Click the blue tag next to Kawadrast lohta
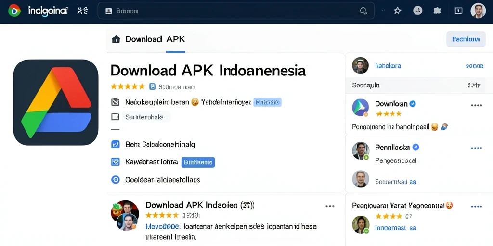Viewport: 493px width, 246px height. [198, 162]
